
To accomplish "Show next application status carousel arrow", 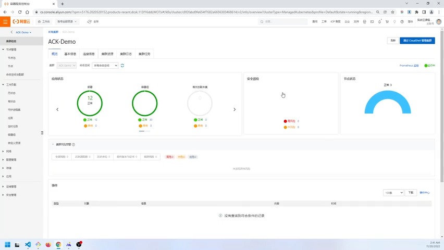I will (x=235, y=109).
